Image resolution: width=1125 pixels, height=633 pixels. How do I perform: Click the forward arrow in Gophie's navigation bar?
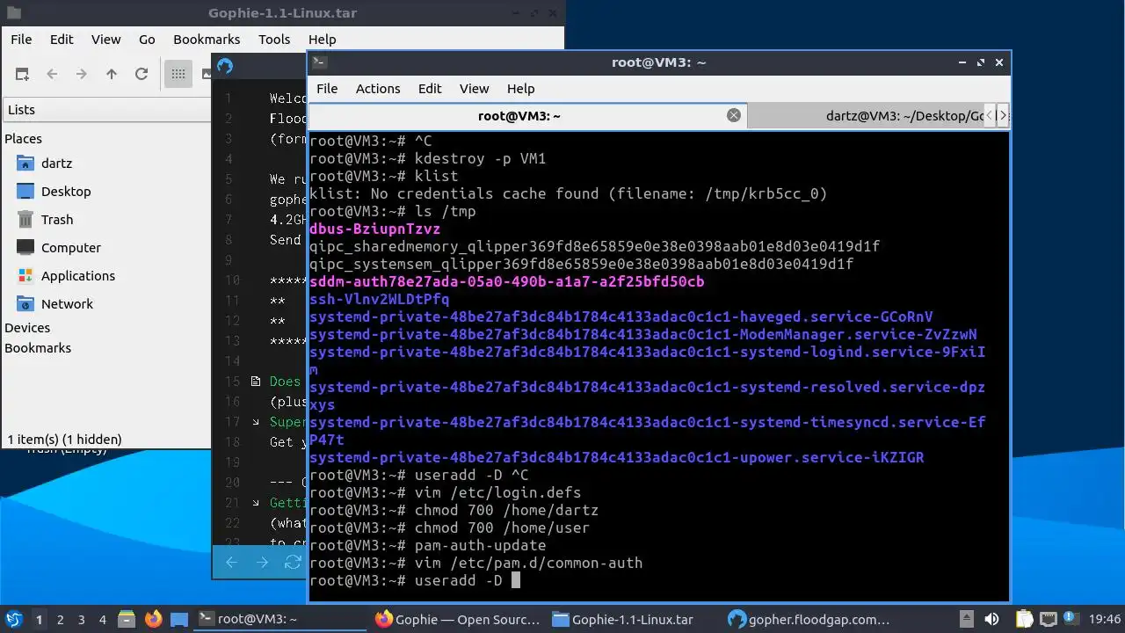262,563
